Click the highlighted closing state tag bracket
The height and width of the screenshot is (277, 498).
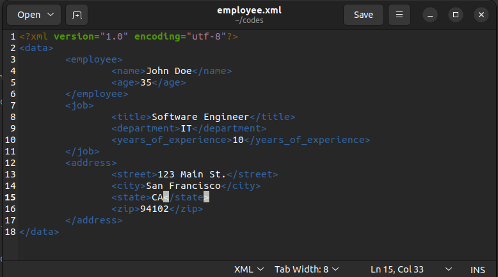(207, 197)
